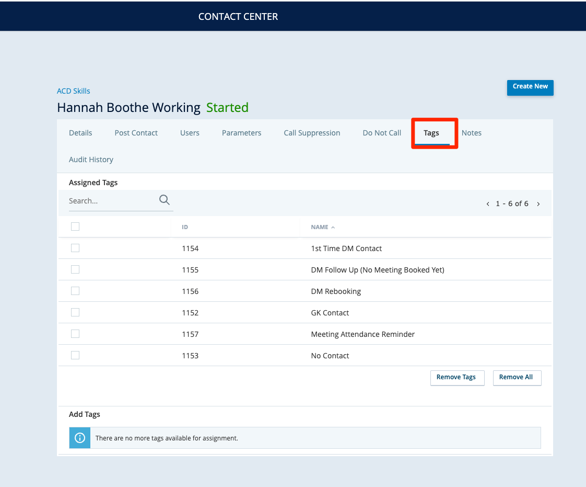
Task: Open the Post Contact tab
Action: 136,133
